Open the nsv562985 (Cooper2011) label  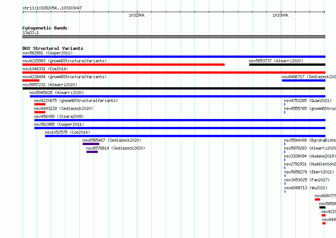(59, 124)
